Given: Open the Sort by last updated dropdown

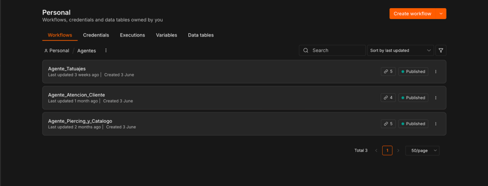Looking at the screenshot, I should tap(400, 50).
